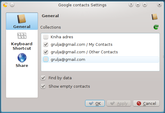Open the Share globe settings page

[22, 60]
